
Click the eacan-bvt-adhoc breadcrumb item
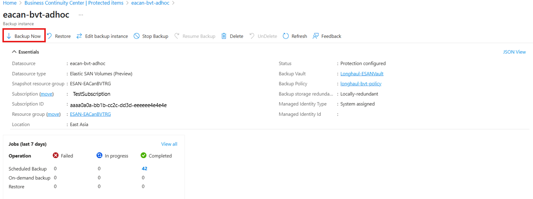[148, 3]
